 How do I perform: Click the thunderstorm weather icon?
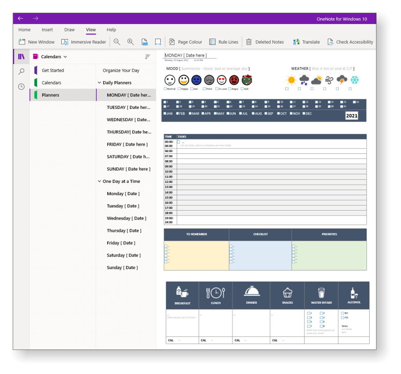342,80
